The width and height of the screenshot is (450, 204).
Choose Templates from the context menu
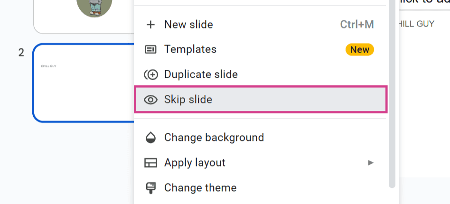(x=261, y=50)
